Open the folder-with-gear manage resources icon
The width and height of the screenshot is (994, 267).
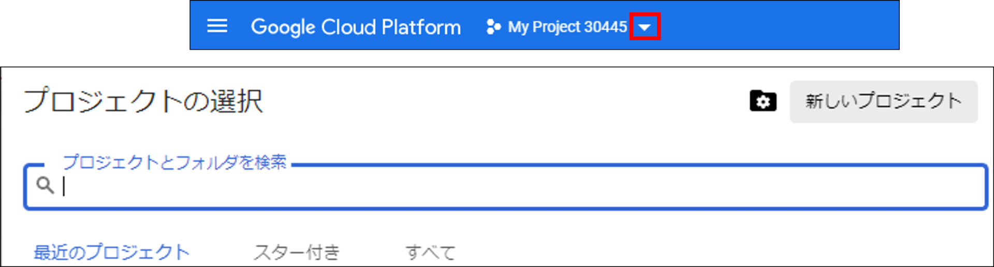click(x=763, y=101)
